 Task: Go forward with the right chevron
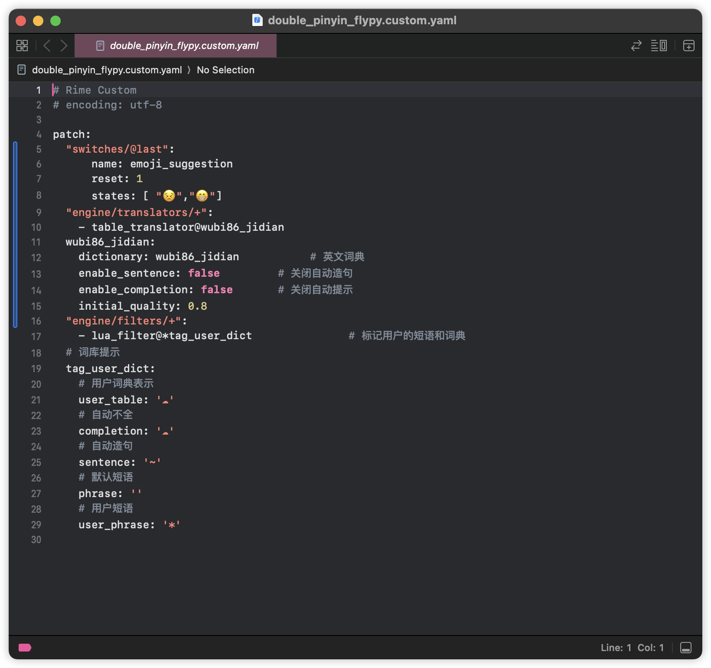coord(64,46)
